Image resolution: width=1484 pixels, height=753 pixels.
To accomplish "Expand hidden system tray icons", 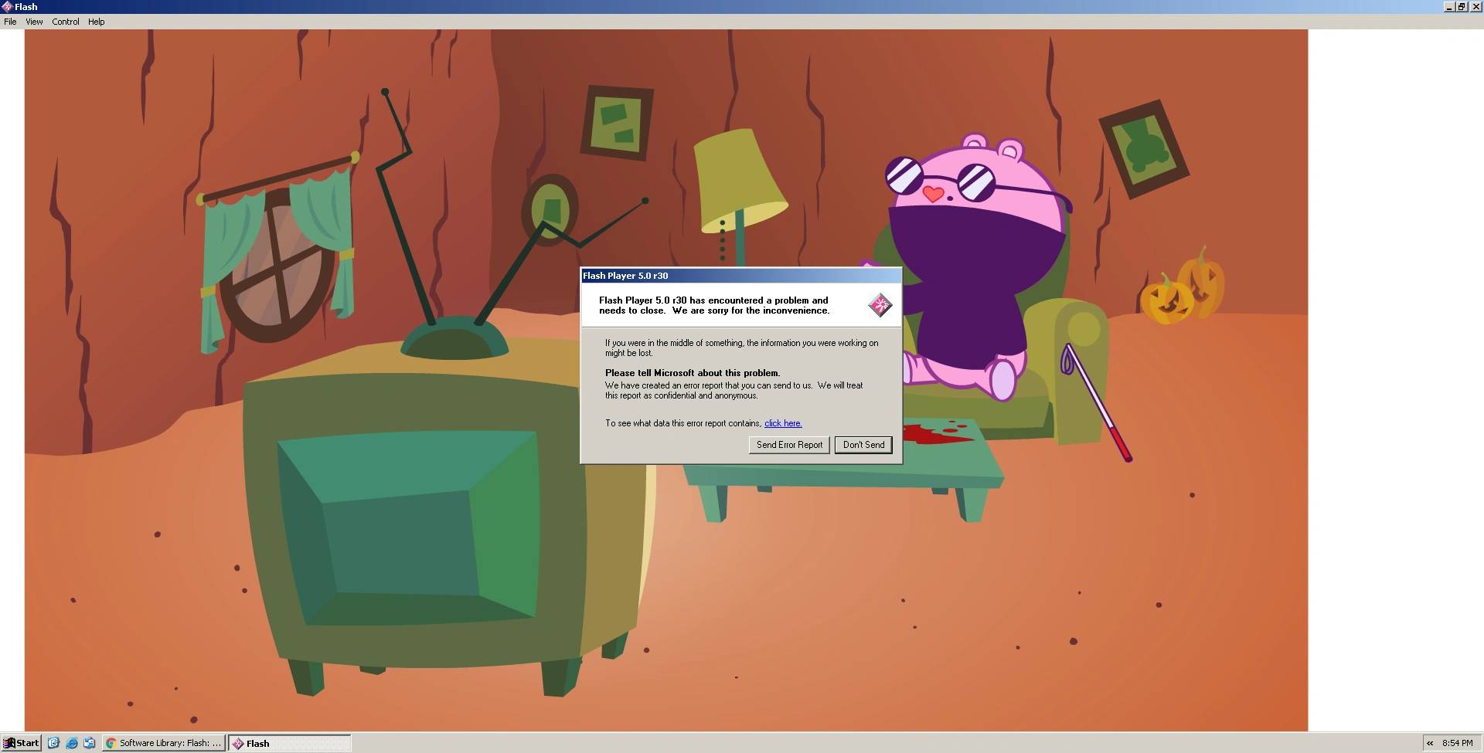I will point(1430,743).
